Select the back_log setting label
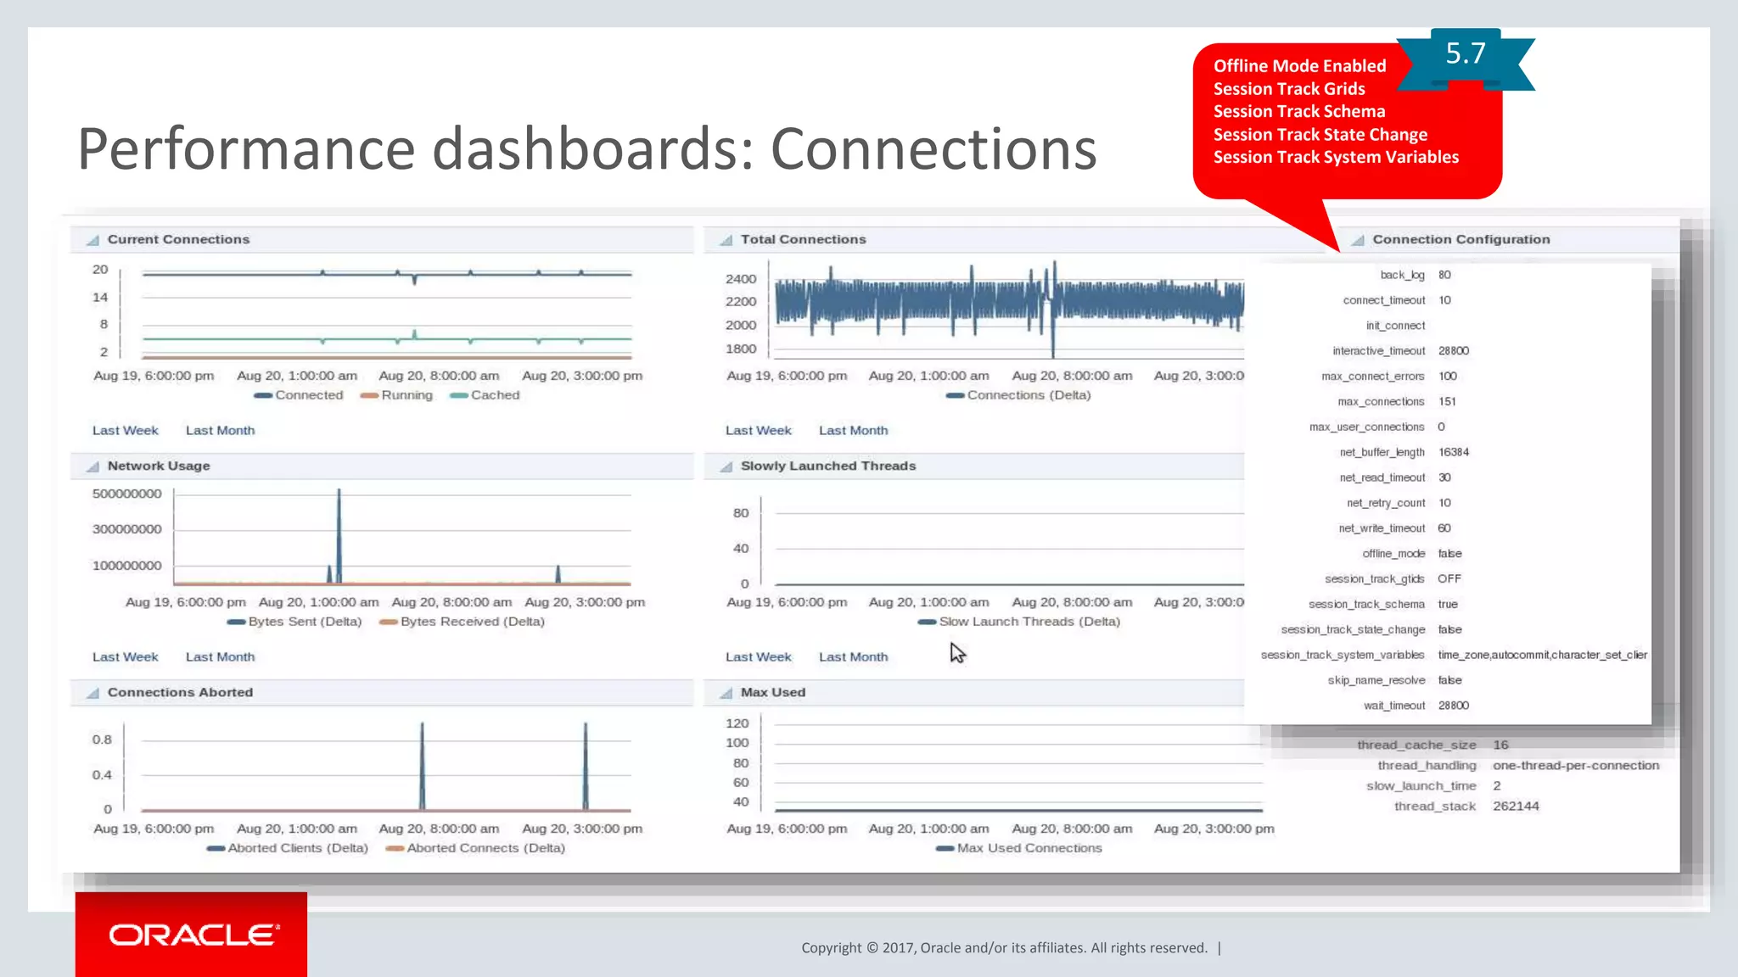This screenshot has height=977, width=1738. [x=1403, y=275]
